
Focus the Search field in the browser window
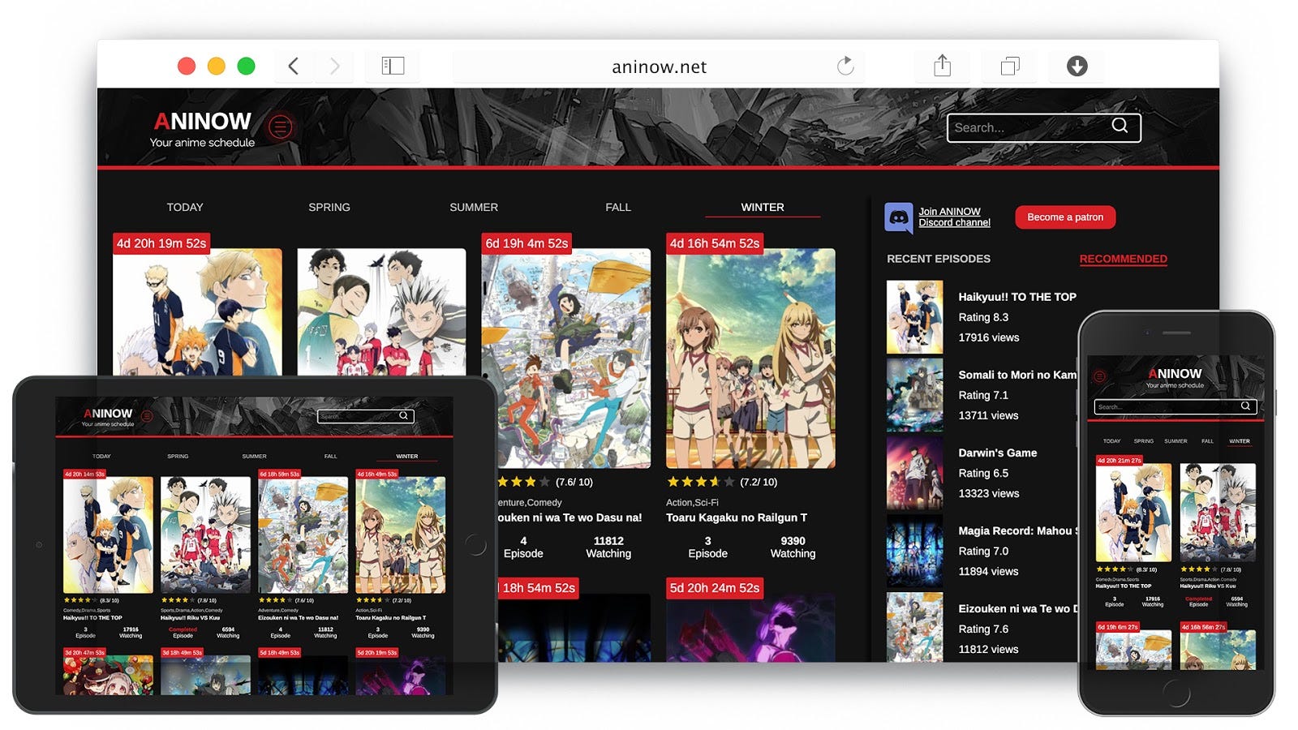click(x=1043, y=127)
